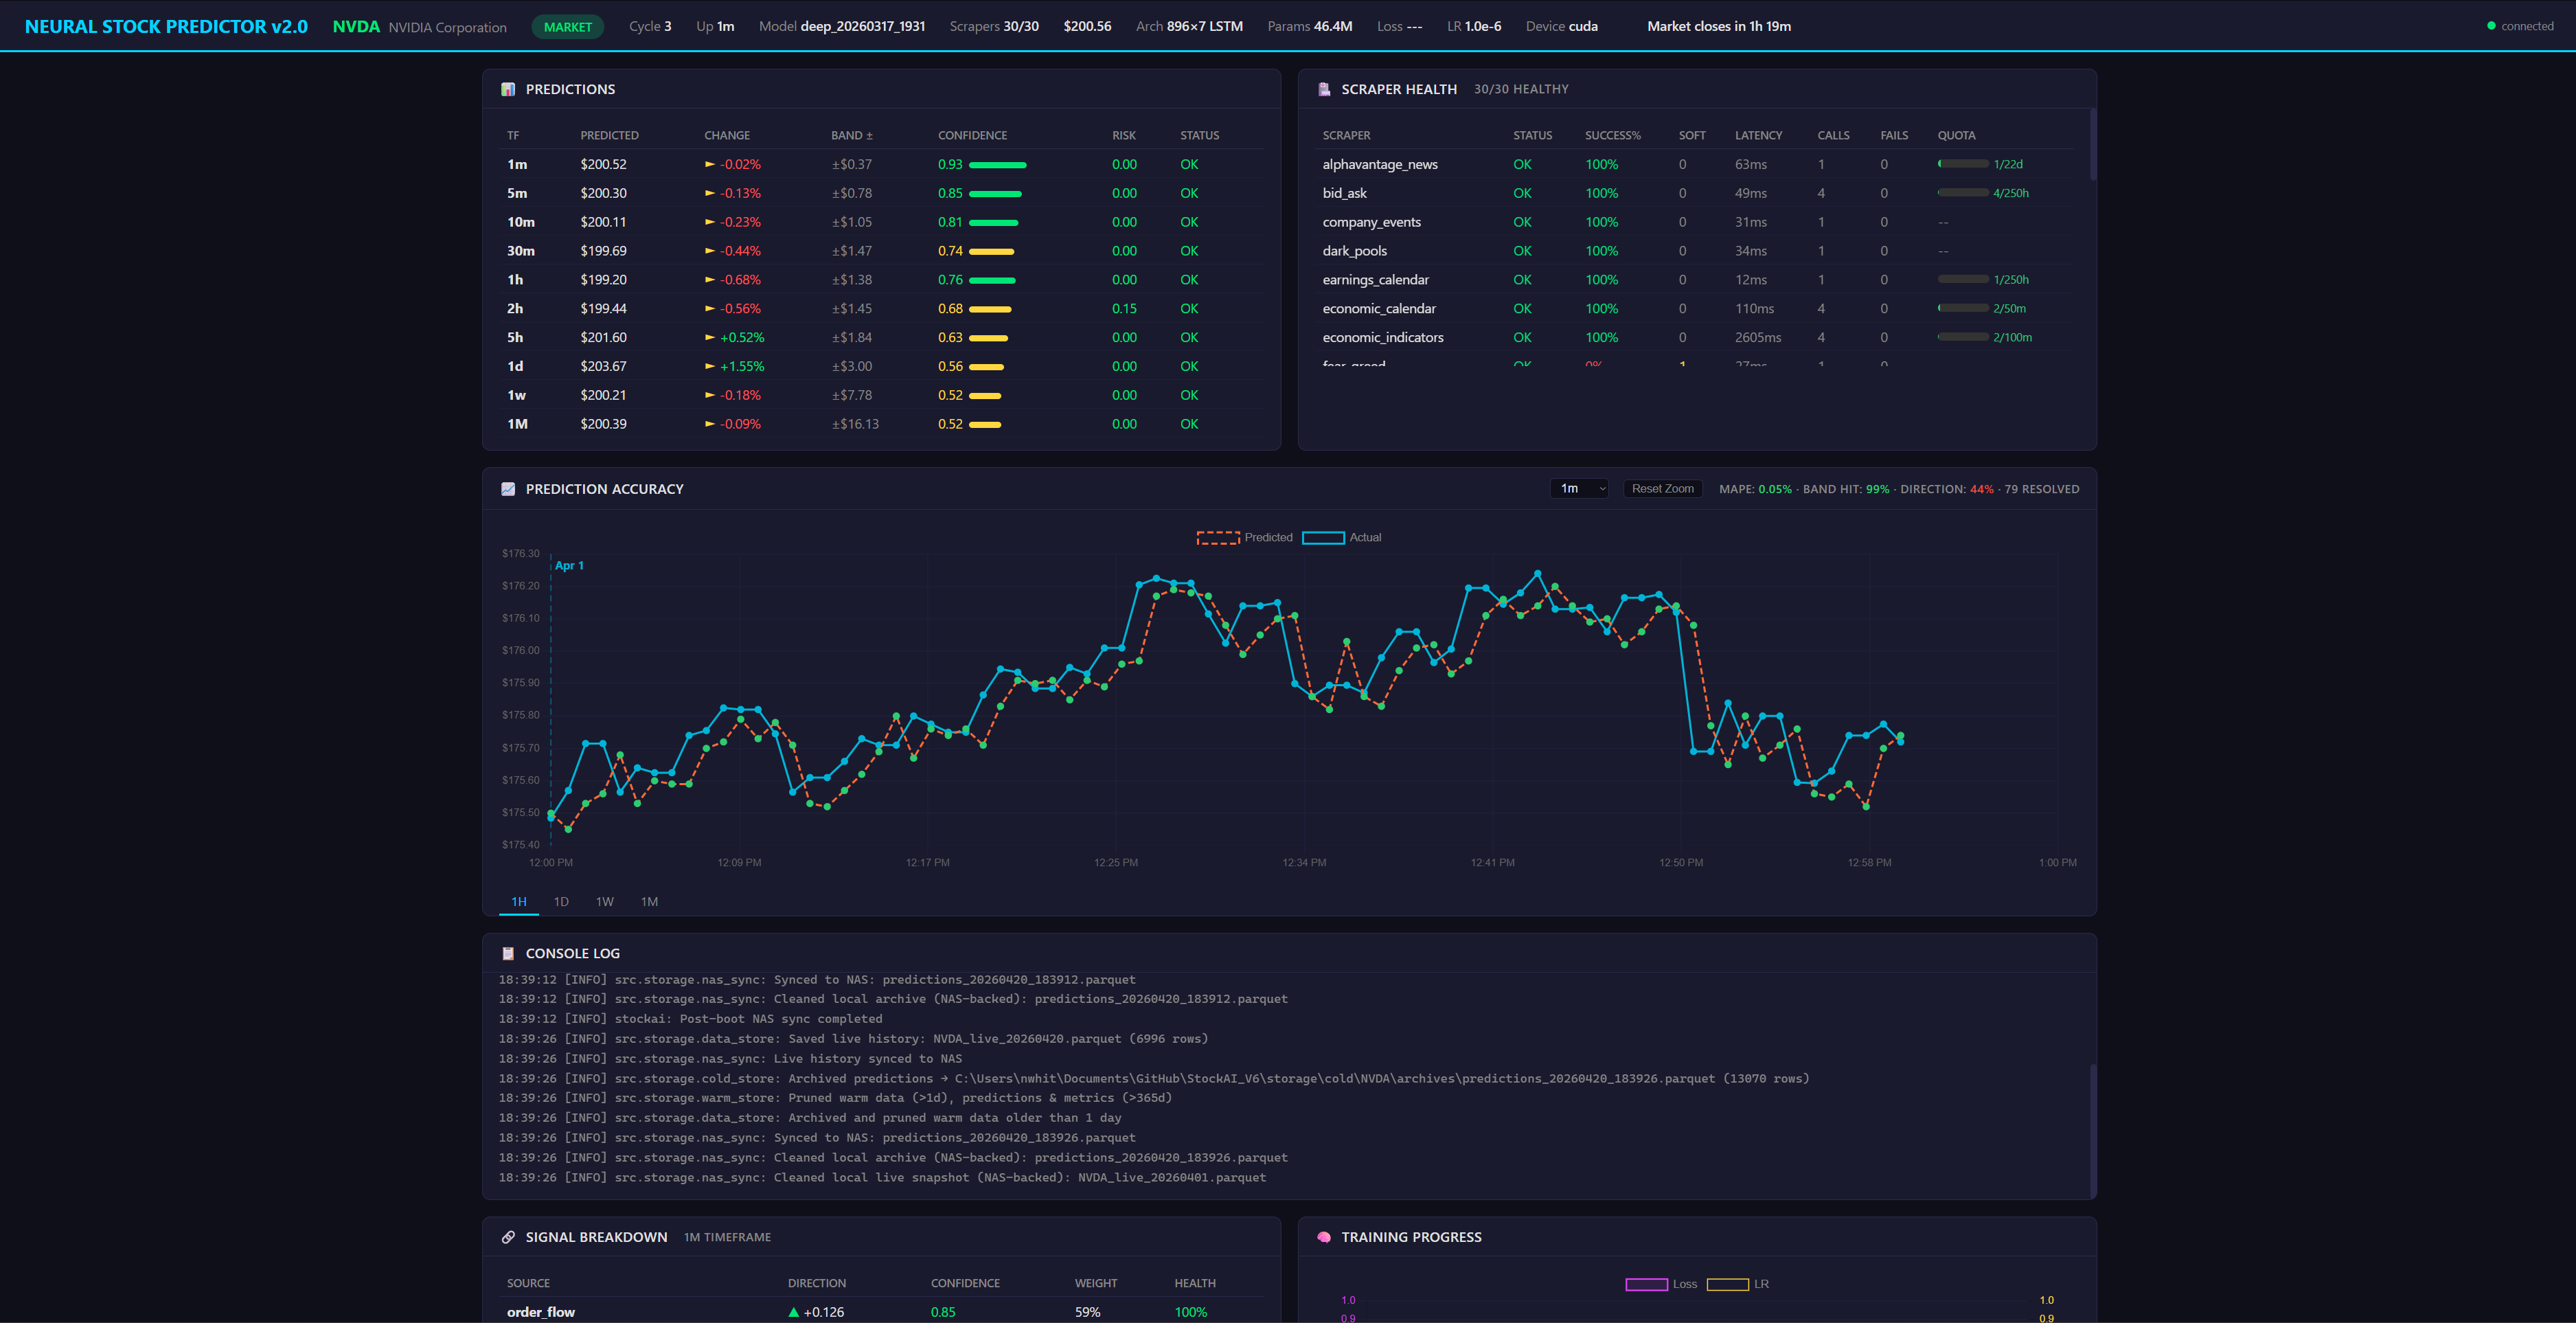Screen dimensions: 2576x1323
Task: Click the green connected status dot
Action: point(2491,26)
